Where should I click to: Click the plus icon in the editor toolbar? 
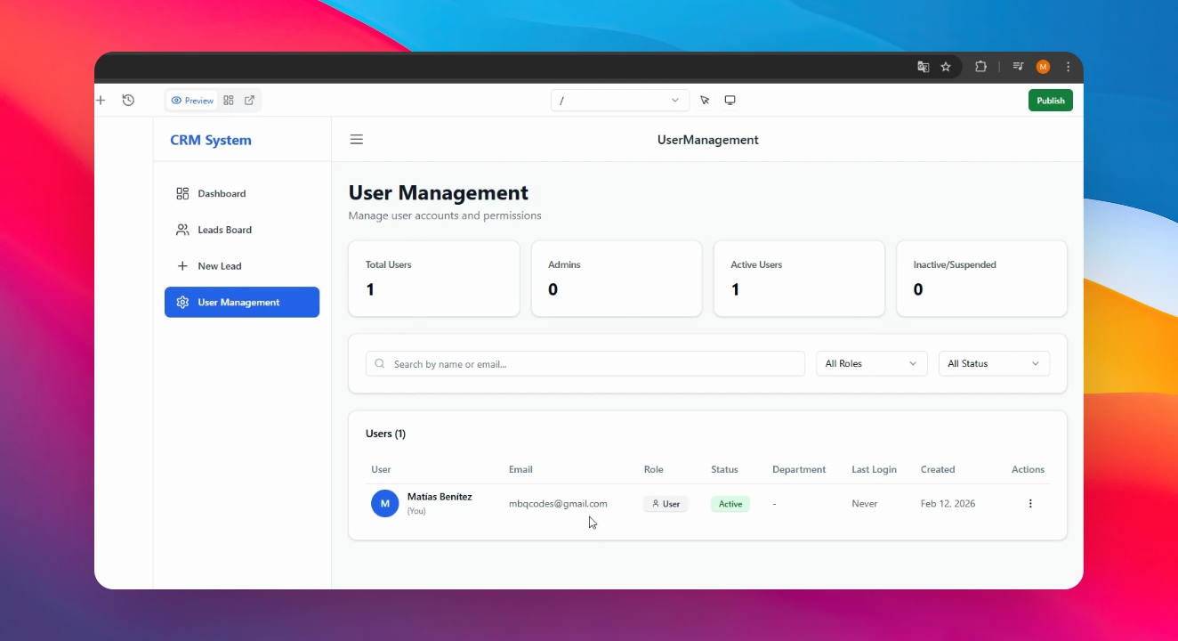(101, 101)
